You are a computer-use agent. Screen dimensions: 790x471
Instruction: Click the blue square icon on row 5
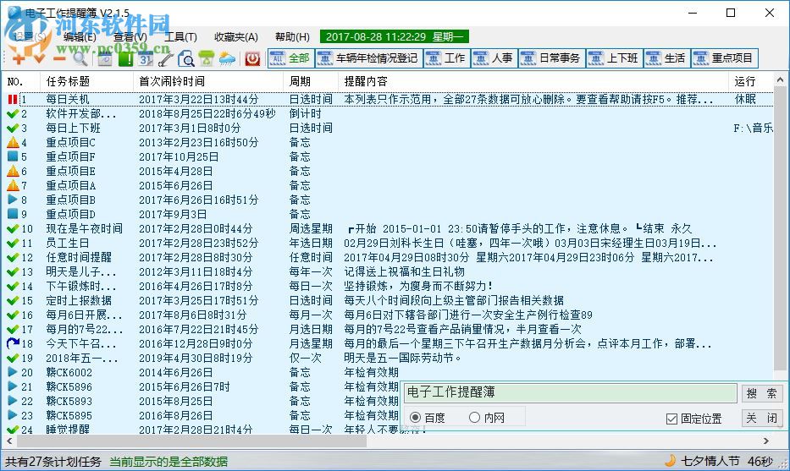click(13, 156)
